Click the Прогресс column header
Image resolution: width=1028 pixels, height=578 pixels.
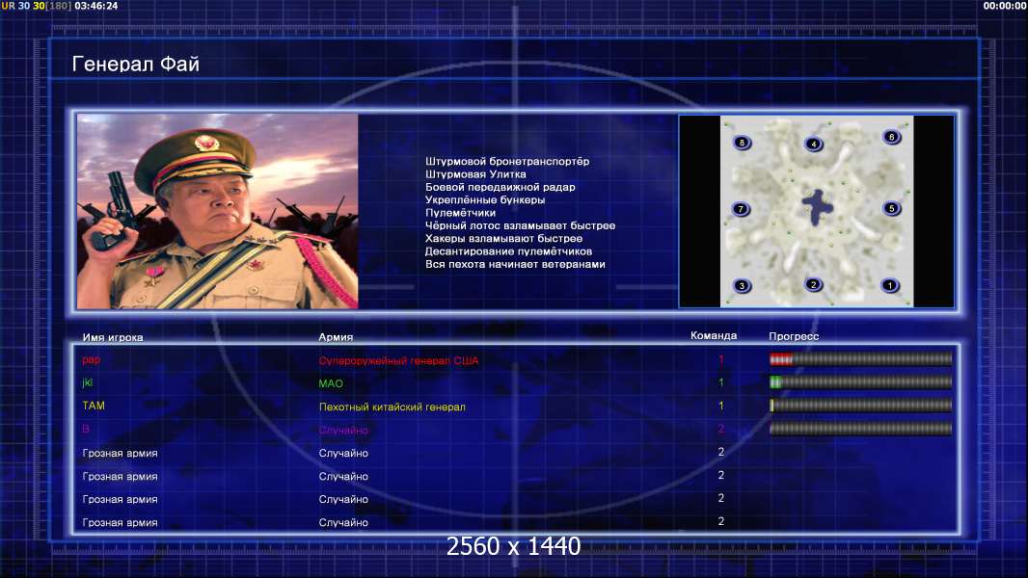(794, 336)
